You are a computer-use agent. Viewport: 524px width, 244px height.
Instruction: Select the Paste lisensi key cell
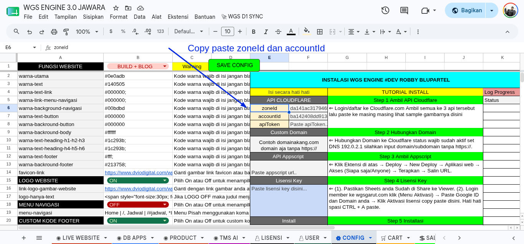[289, 200]
